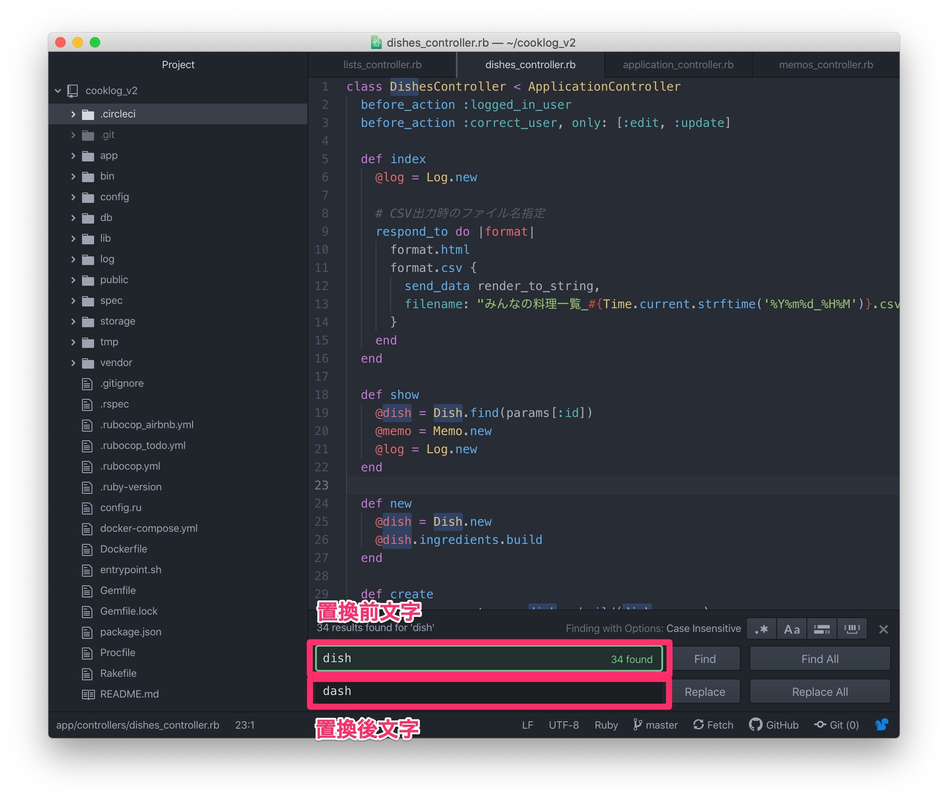The height and width of the screenshot is (802, 948).
Task: Expand the config folder
Action: pos(114,197)
